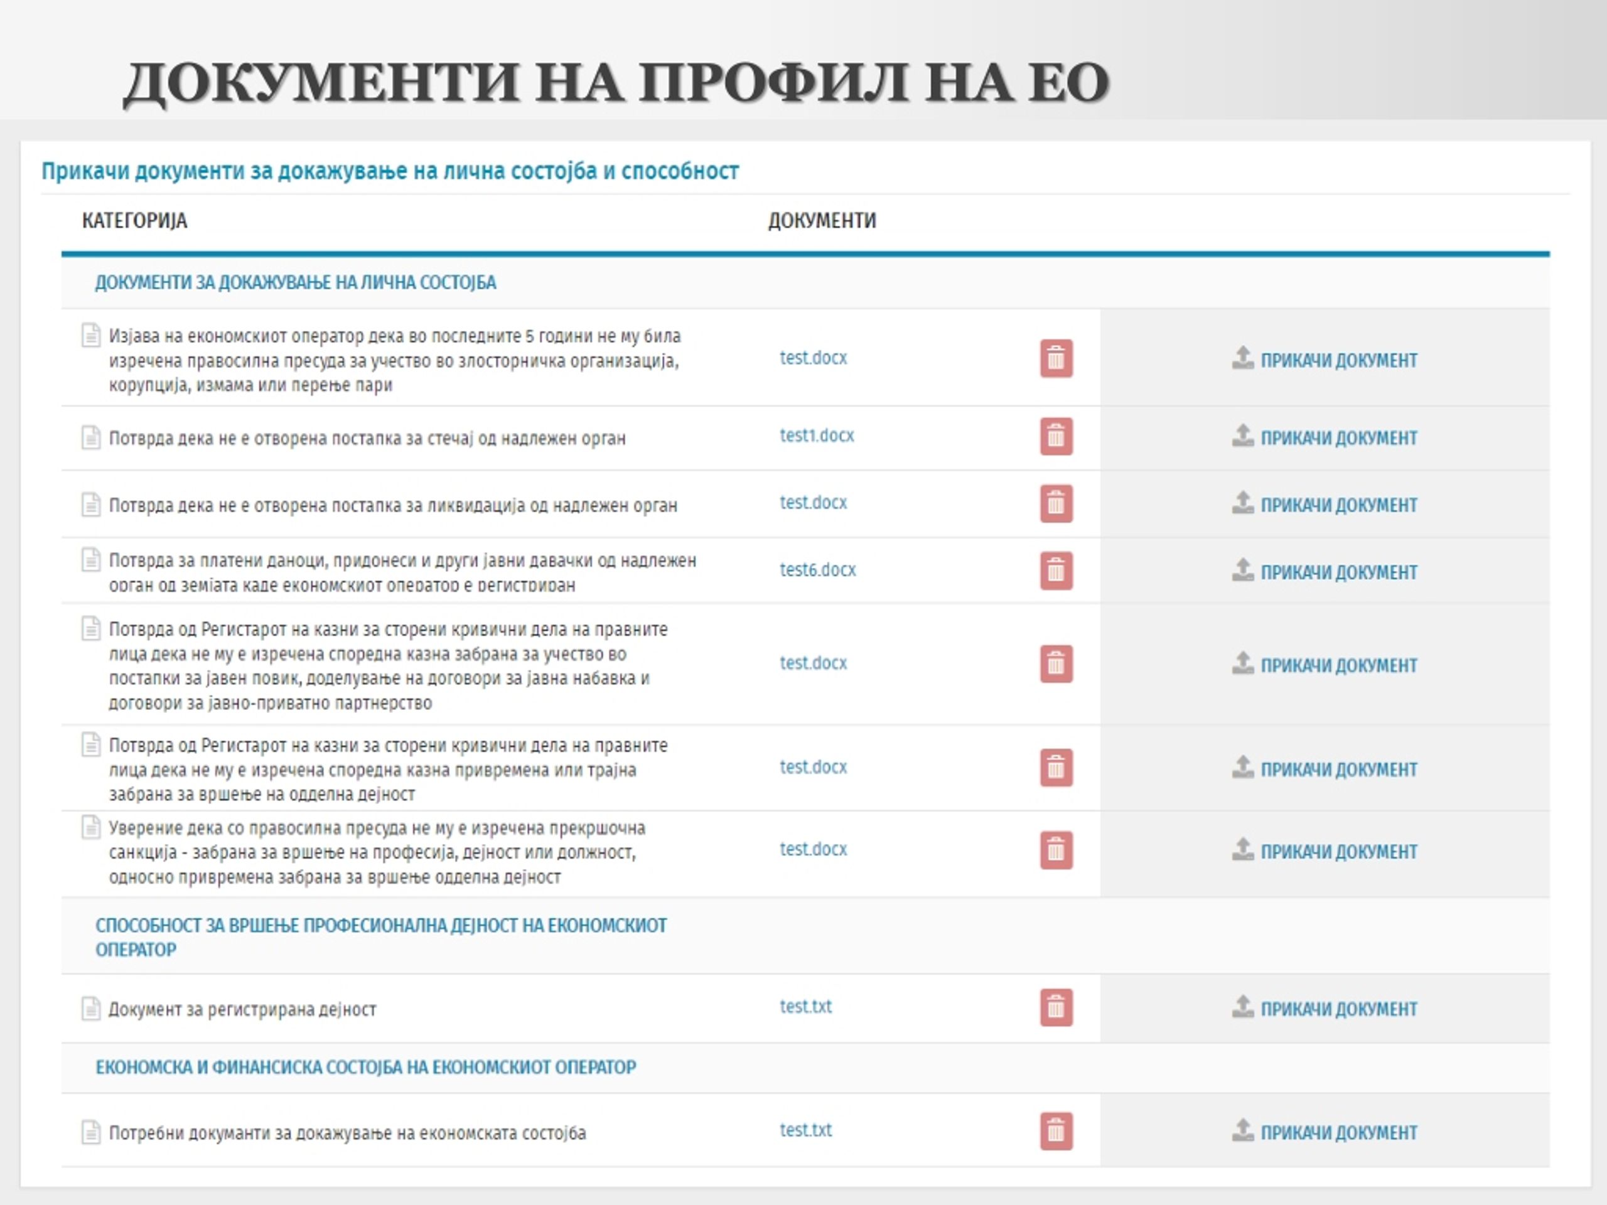Viewport: 1607px width, 1205px height.
Task: Click document icon beside Изјава declaration
Action: (x=91, y=336)
